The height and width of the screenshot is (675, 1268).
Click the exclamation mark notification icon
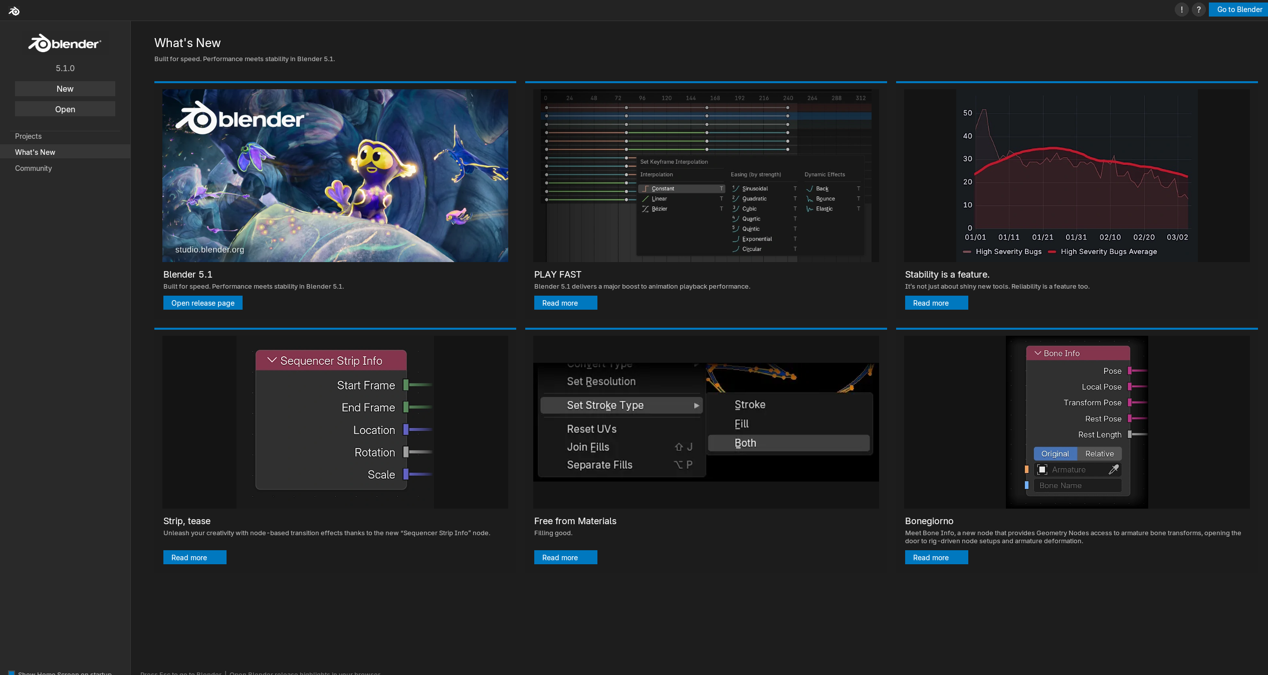(1181, 10)
